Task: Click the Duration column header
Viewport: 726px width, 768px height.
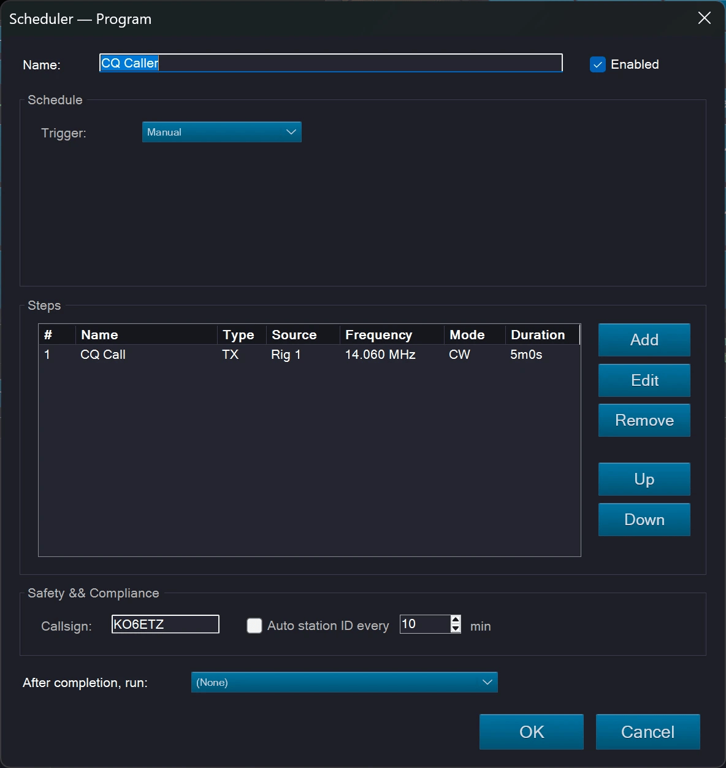Action: coord(542,335)
